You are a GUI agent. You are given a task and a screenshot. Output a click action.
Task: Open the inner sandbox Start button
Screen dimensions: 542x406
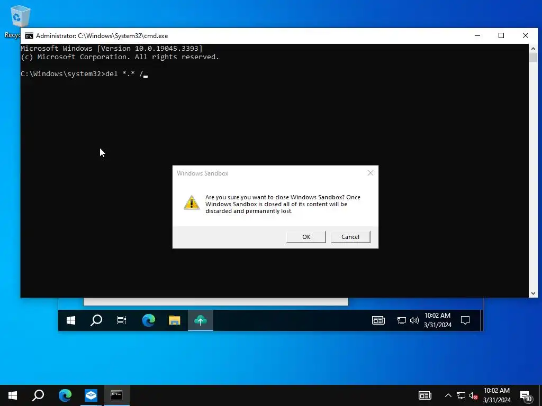pyautogui.click(x=71, y=320)
